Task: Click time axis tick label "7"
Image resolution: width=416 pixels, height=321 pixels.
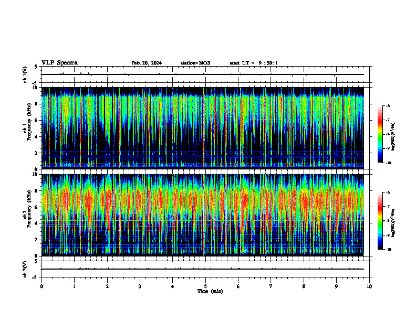Action: tap(271, 286)
